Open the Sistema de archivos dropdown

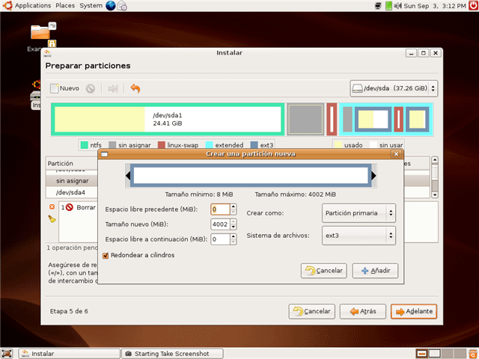[359, 236]
